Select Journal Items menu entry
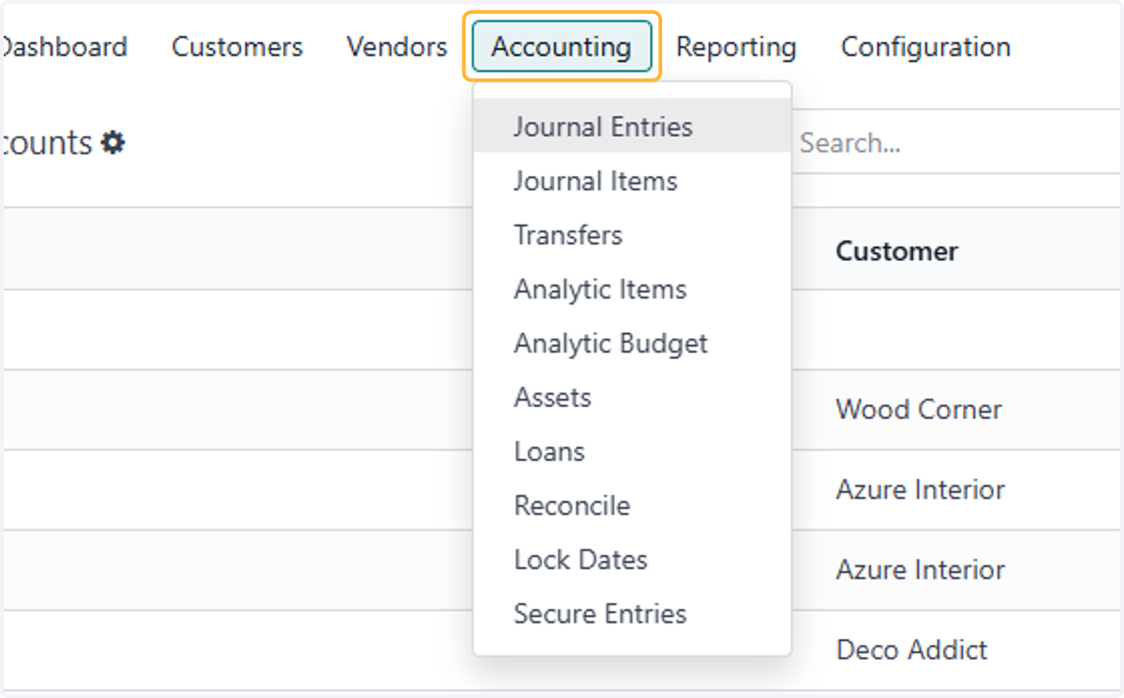Image resolution: width=1124 pixels, height=698 pixels. pos(632,181)
